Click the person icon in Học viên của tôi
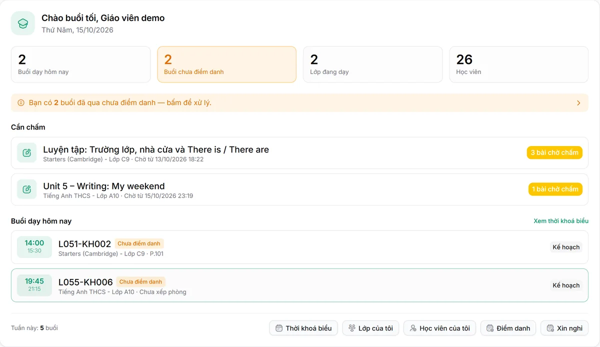600x347 pixels. (x=413, y=328)
